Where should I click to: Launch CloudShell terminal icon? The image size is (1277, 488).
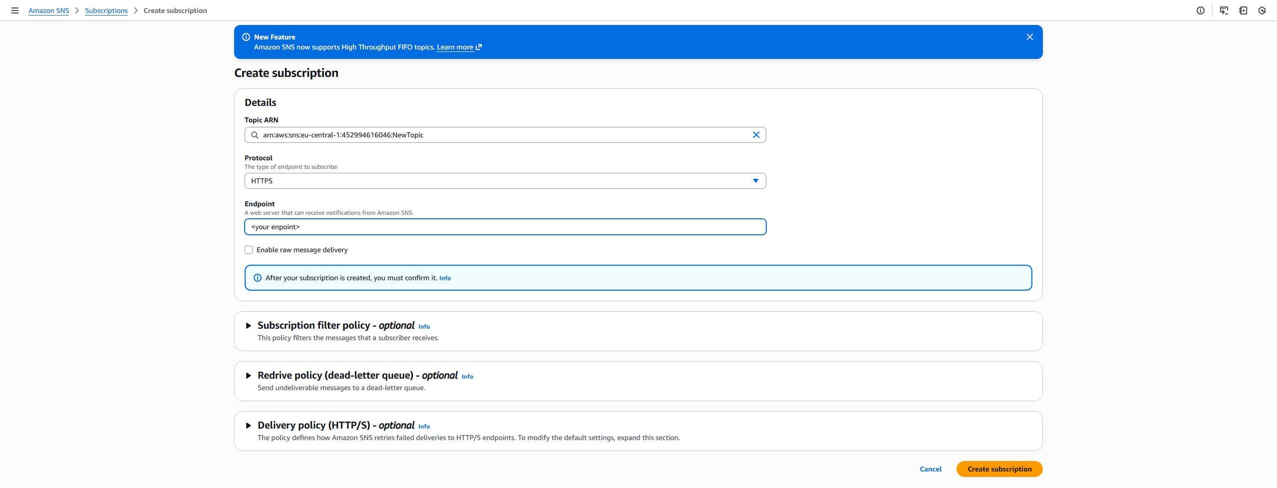point(1224,10)
